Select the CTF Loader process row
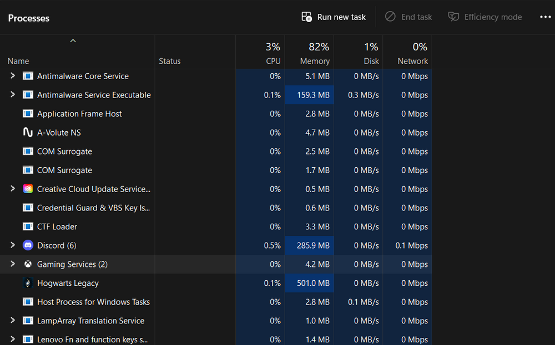The height and width of the screenshot is (345, 555). coord(216,226)
